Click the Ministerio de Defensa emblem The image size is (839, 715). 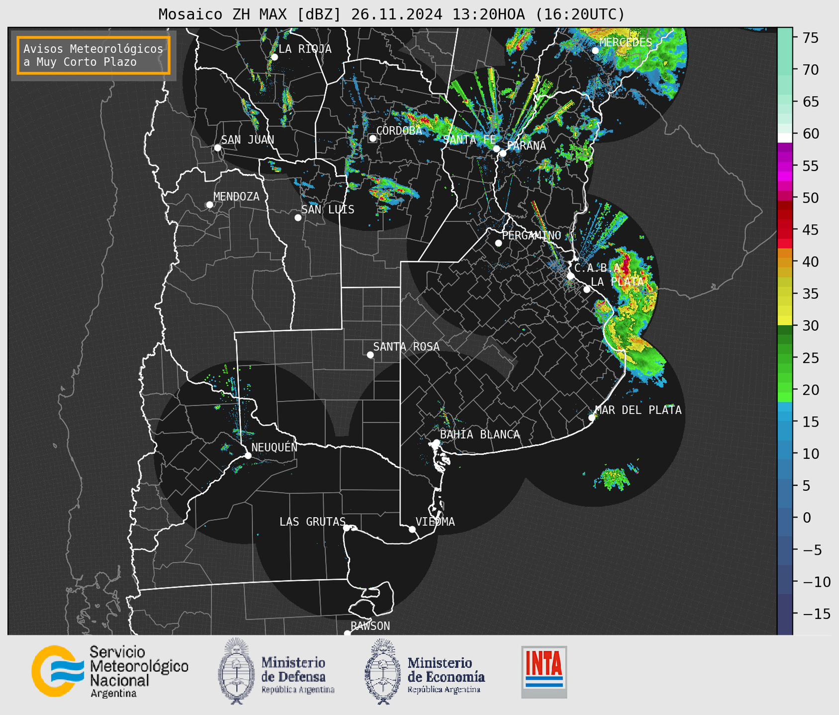click(x=235, y=671)
